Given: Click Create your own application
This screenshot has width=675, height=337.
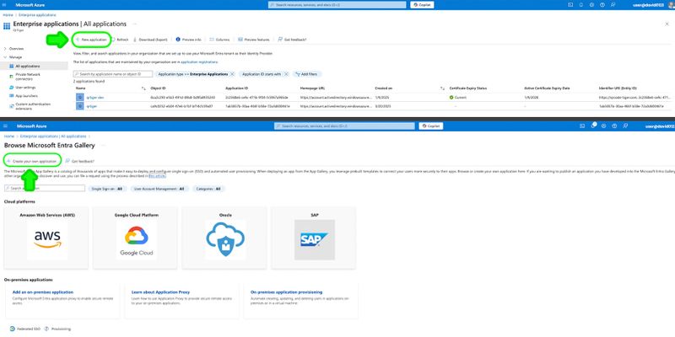Looking at the screenshot, I should (32, 161).
